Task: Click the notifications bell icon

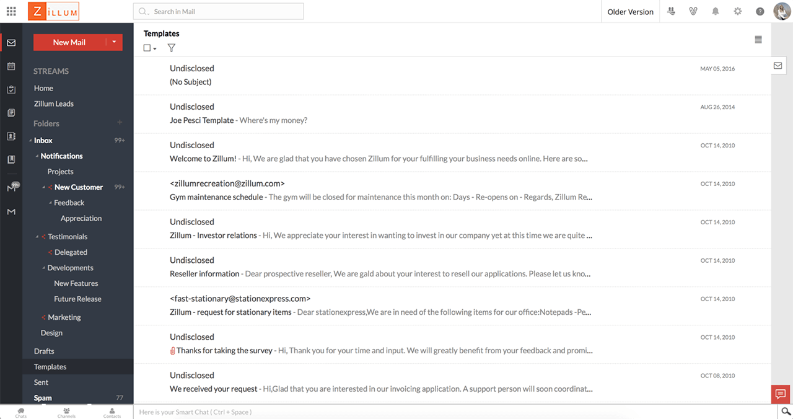Action: point(716,11)
